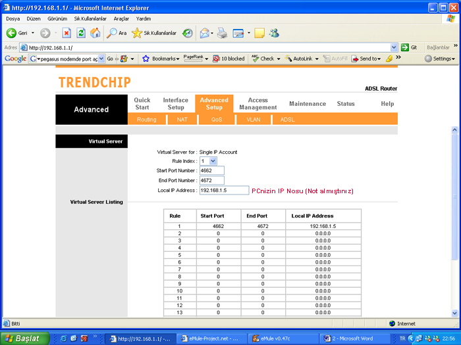
Task: Click the Back (Geri) arrow icon
Action: click(11, 33)
